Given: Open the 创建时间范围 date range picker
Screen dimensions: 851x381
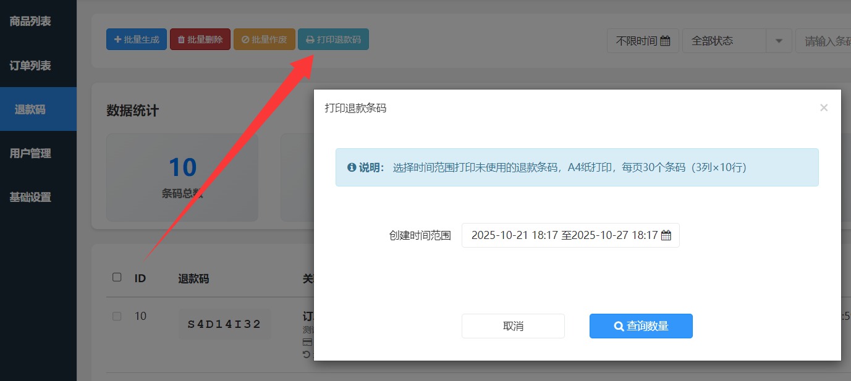Looking at the screenshot, I should [570, 235].
